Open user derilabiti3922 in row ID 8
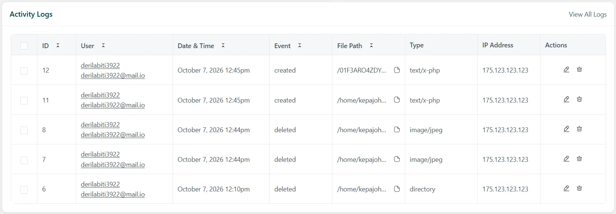 [x=100, y=124]
